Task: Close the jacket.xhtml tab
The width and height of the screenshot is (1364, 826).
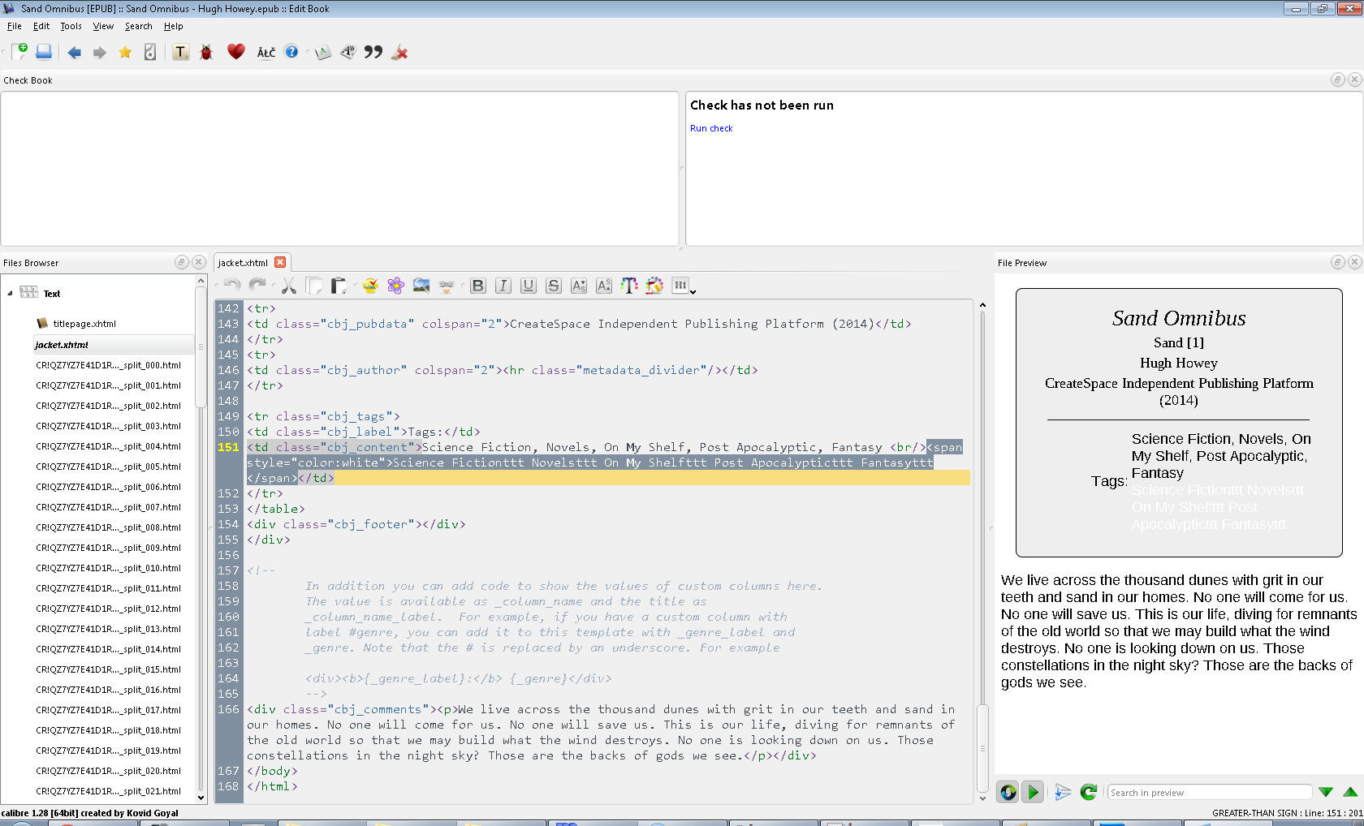Action: click(x=280, y=262)
